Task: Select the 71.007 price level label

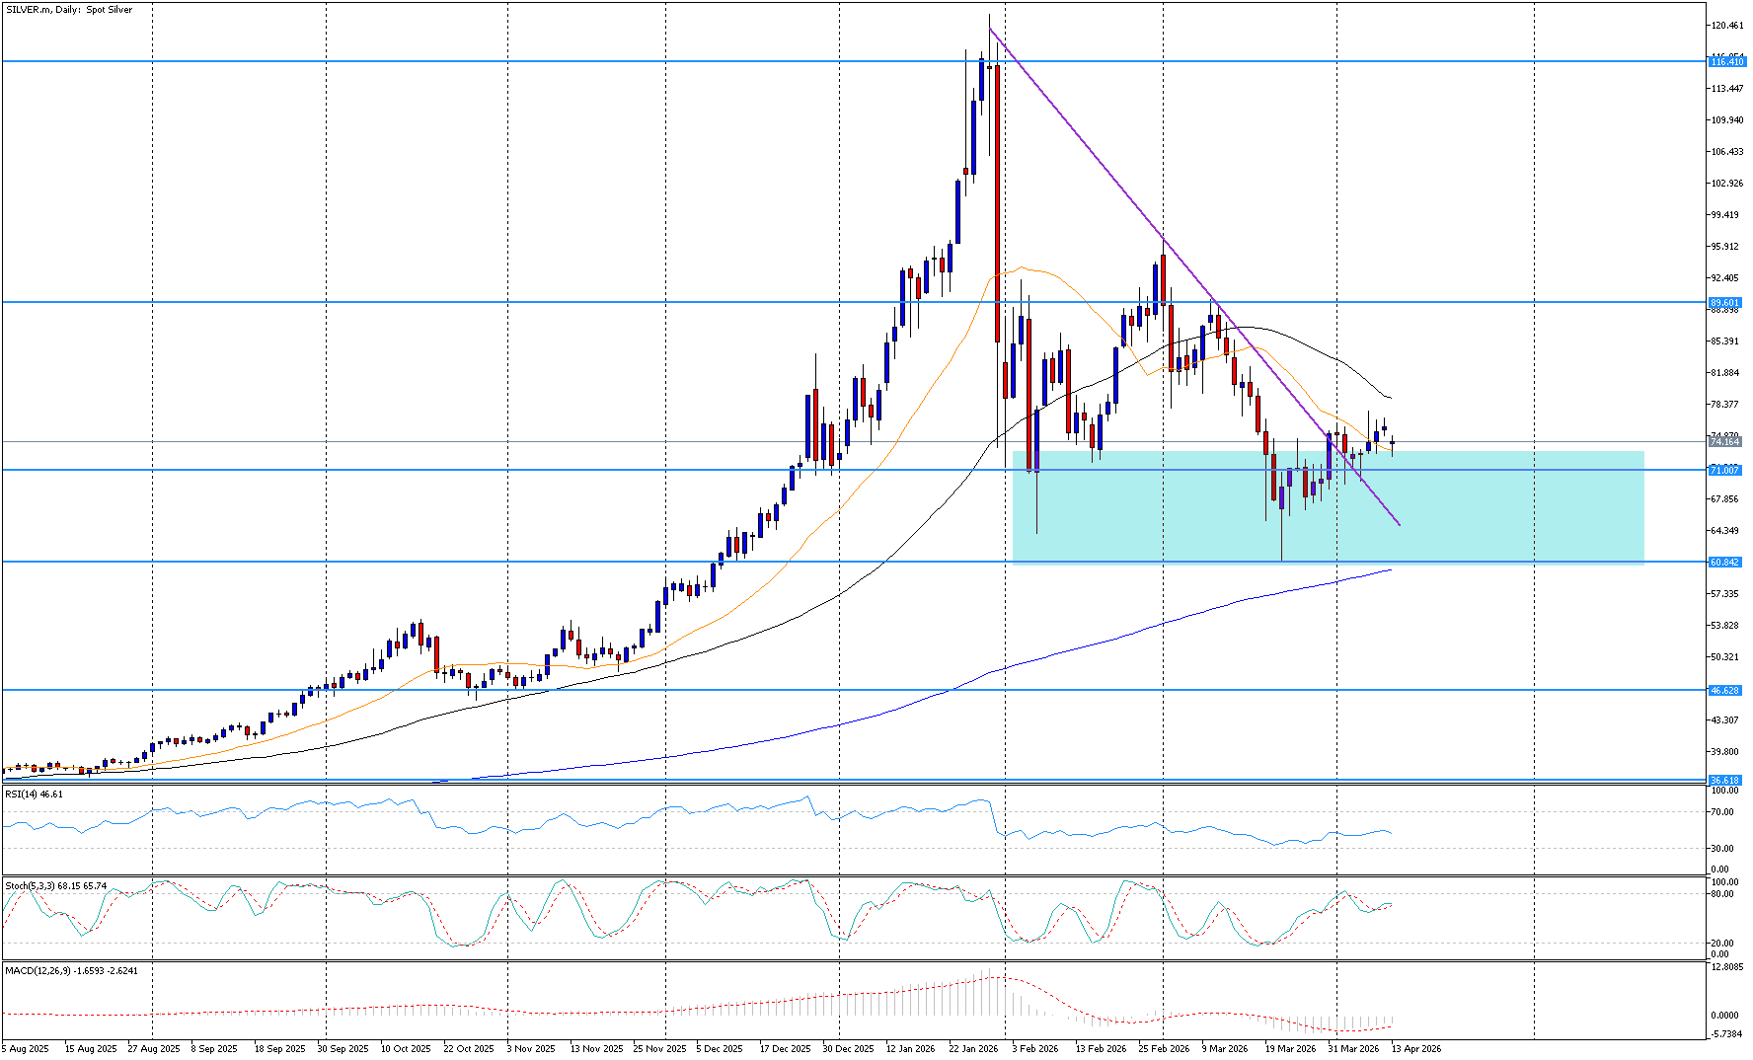Action: 1724,471
